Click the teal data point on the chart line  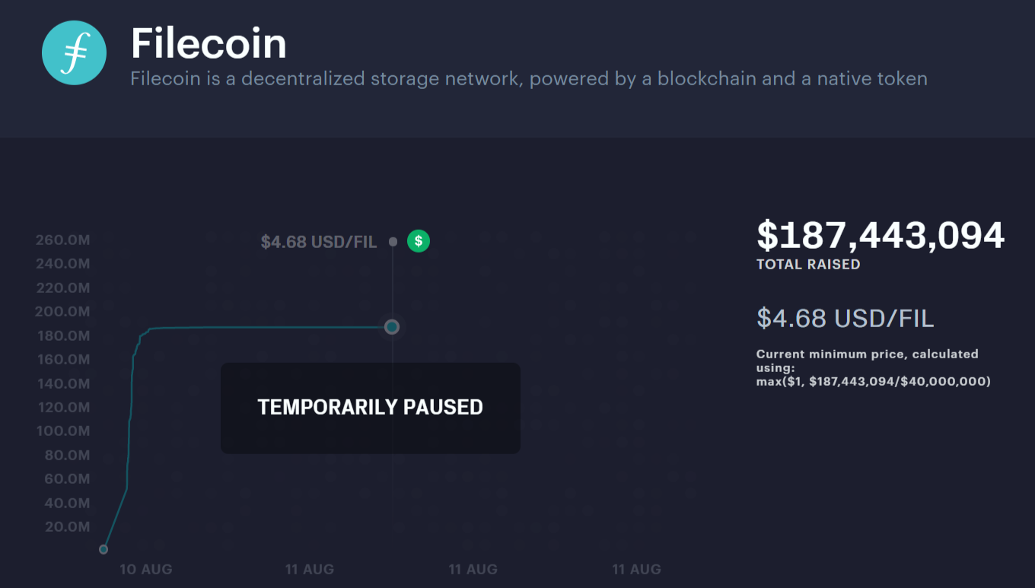click(x=392, y=326)
